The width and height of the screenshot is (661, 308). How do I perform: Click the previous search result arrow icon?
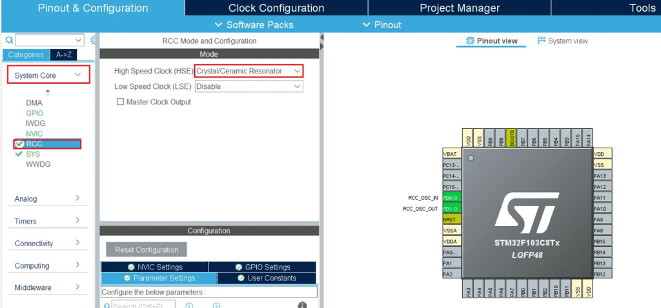tap(189, 305)
